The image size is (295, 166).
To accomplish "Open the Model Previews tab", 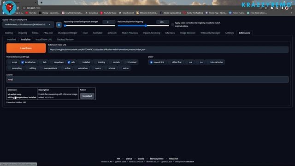I will click(x=130, y=33).
